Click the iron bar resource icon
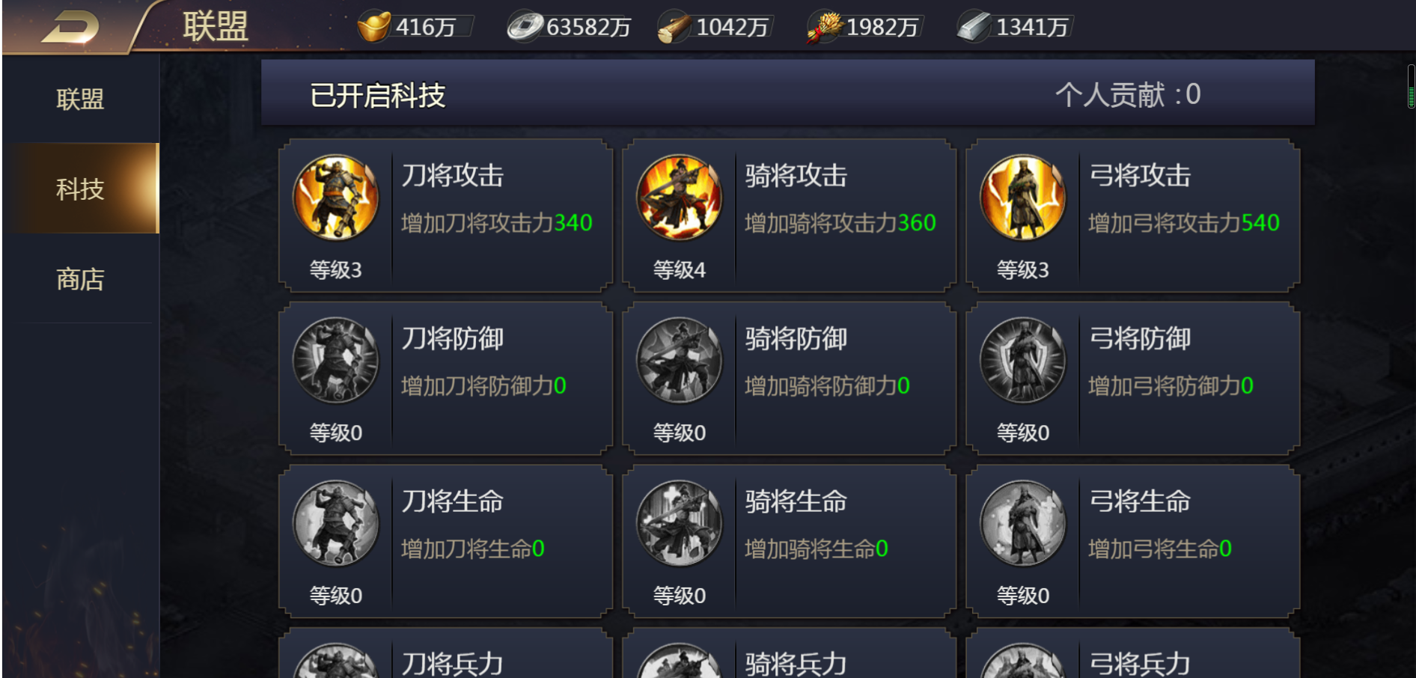The height and width of the screenshot is (678, 1416). [x=974, y=27]
